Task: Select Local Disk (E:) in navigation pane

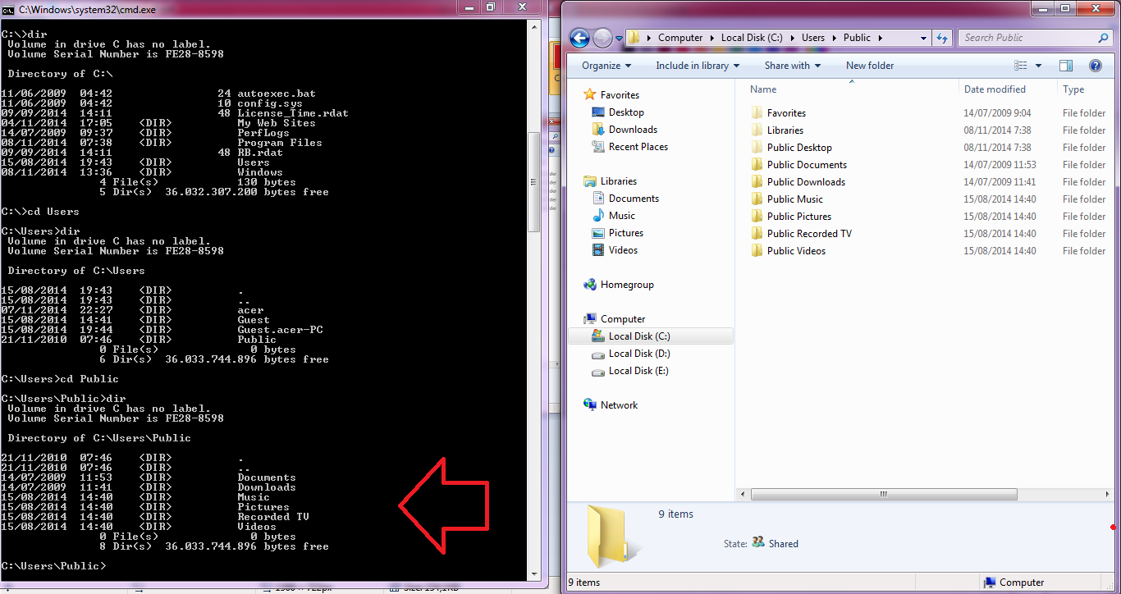Action: [638, 371]
